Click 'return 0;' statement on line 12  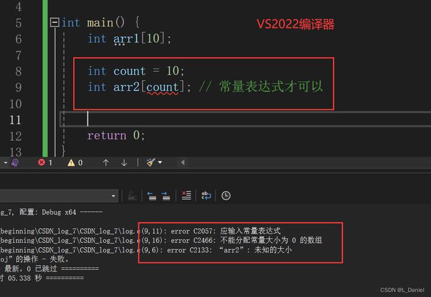[116, 135]
